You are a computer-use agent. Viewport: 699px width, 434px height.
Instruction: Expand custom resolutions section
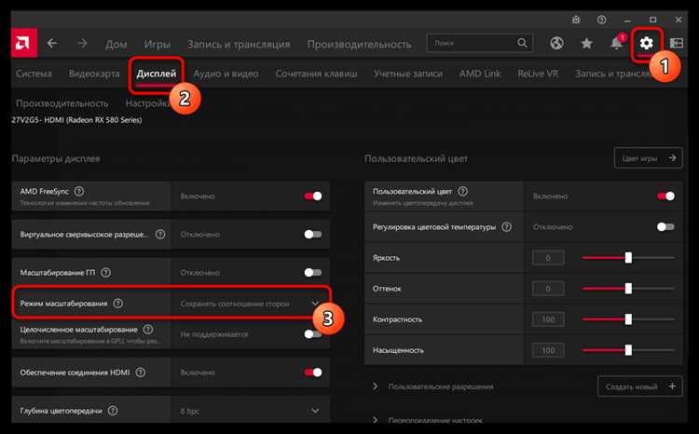(376, 387)
